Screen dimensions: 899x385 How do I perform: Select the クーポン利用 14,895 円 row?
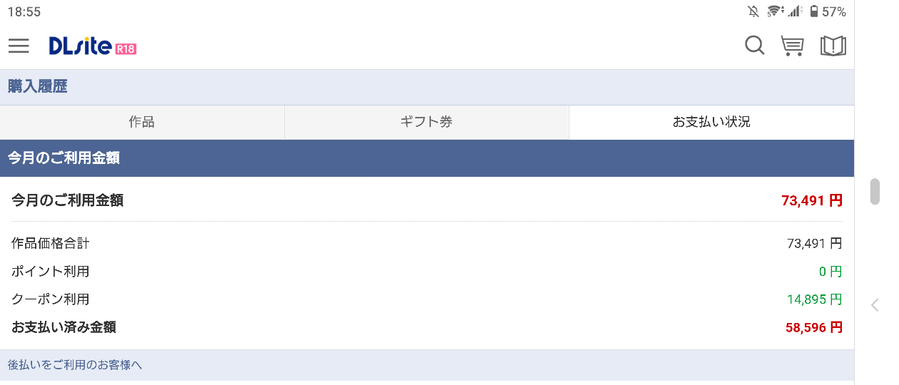(427, 299)
